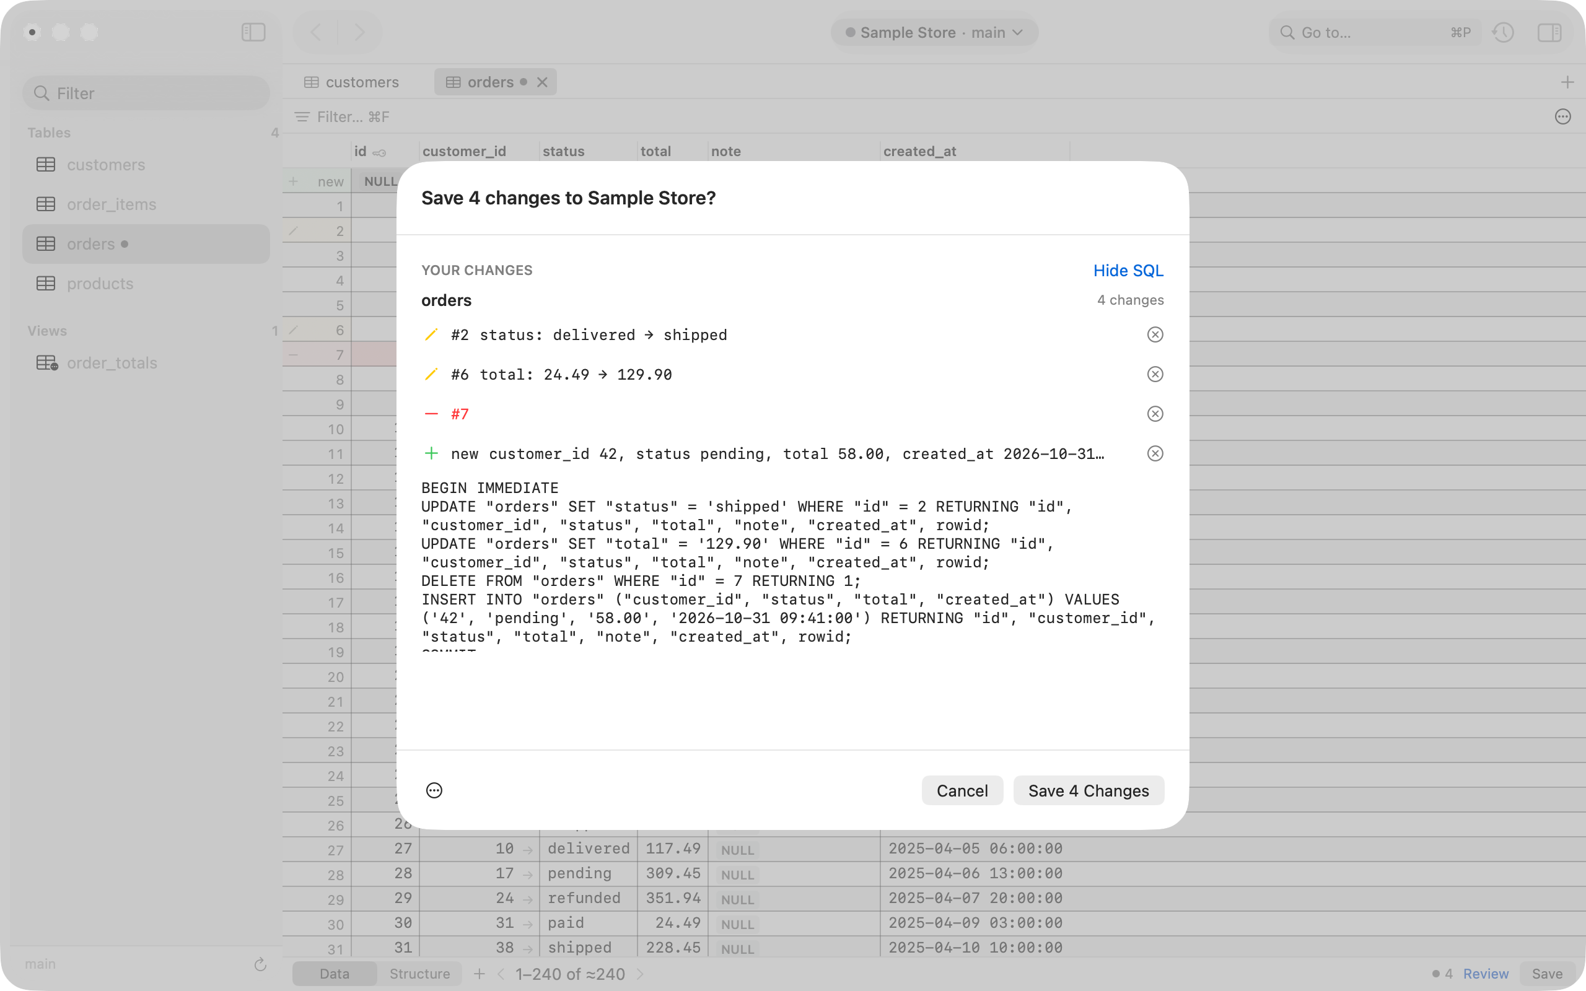This screenshot has height=991, width=1586.
Task: Follow the customer_id 38 foreign key arrow
Action: tap(528, 948)
